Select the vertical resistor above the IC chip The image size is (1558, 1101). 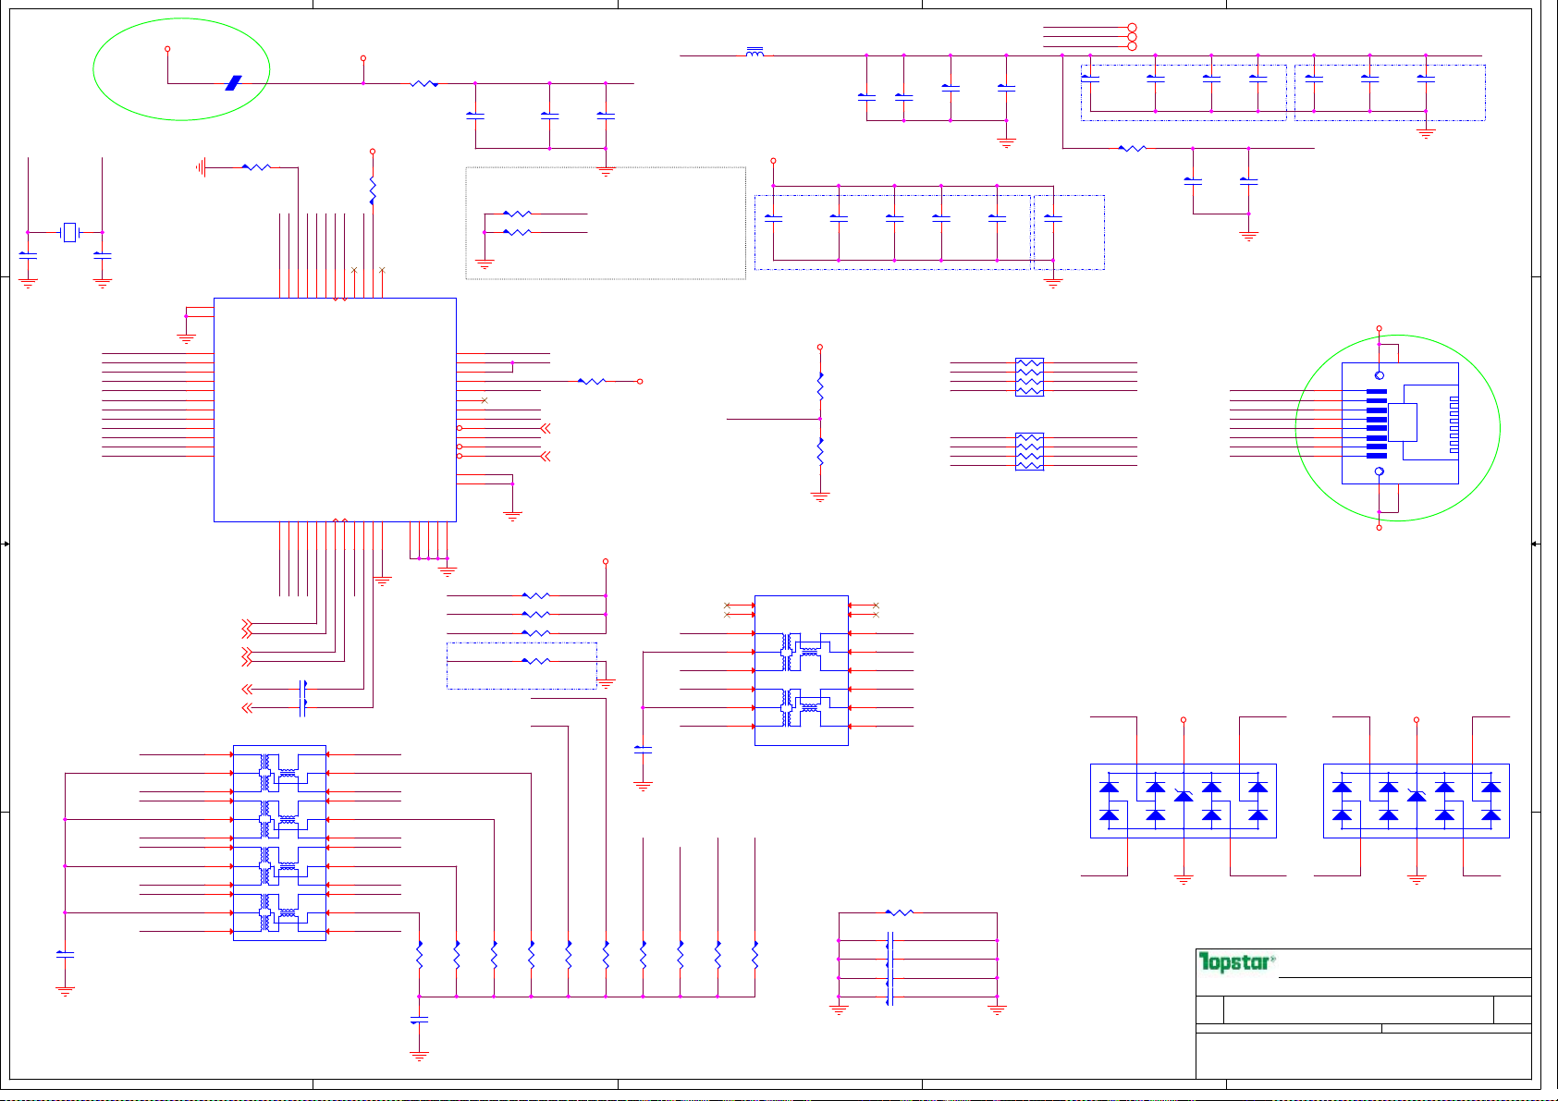click(x=373, y=189)
